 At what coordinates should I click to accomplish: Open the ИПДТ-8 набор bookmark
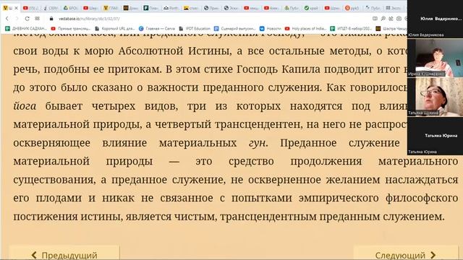pos(351,29)
